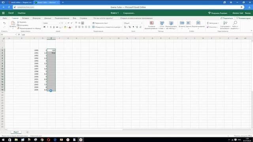Viewport: 253px width, 142px height.
Task: Click Copy (Копировать) button
Action: (x=23, y=25)
